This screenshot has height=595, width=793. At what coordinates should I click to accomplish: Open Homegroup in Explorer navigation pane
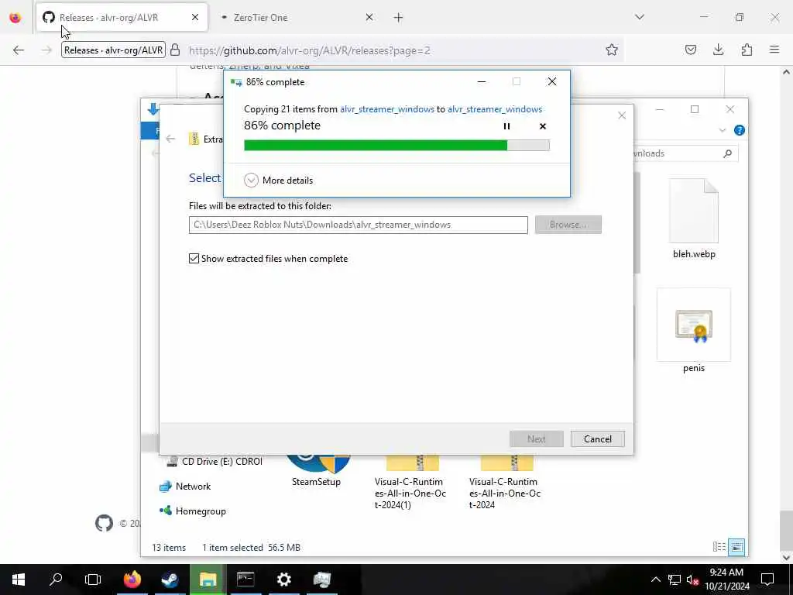pos(193,511)
